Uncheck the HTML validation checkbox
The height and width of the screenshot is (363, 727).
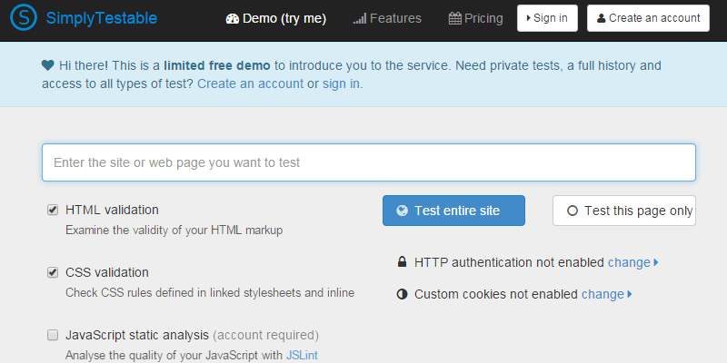(53, 210)
